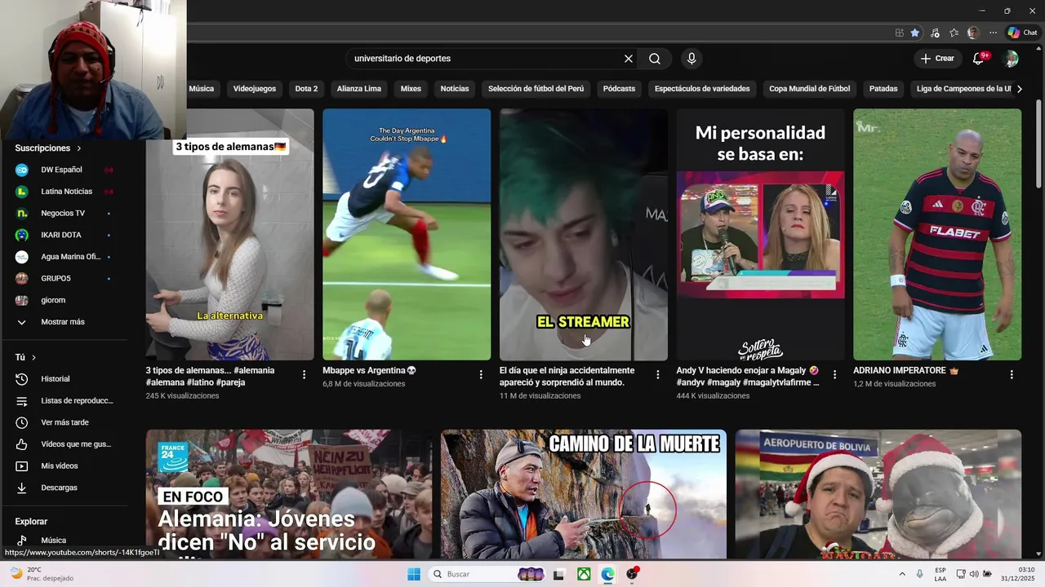Play the EL STREAMER ninja short thumbnail
This screenshot has height=587, width=1045.
point(584,235)
